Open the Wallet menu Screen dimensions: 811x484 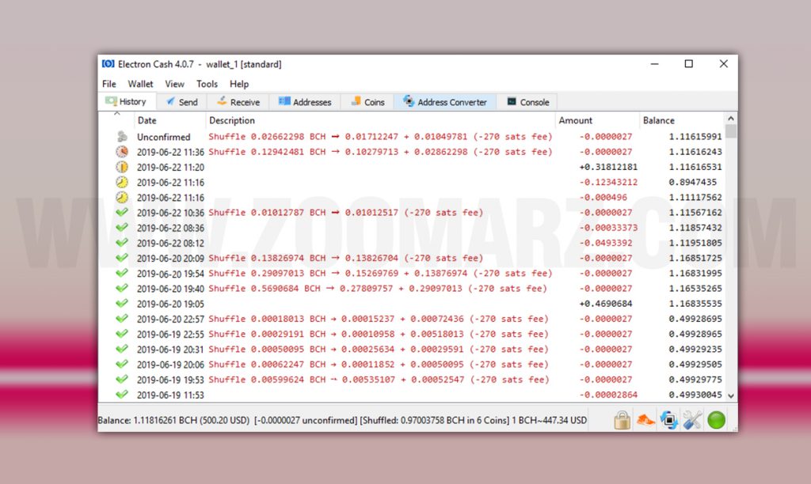[x=140, y=84]
